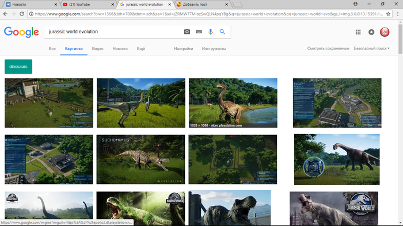Select the Все search category

[x=52, y=48]
